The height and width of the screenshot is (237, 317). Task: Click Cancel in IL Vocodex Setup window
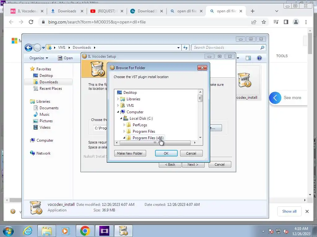pos(219,164)
